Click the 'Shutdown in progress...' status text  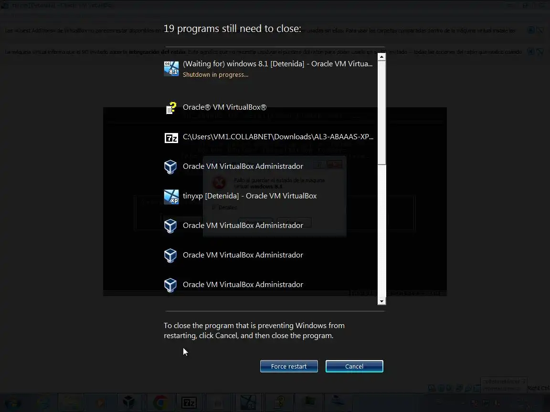215,74
